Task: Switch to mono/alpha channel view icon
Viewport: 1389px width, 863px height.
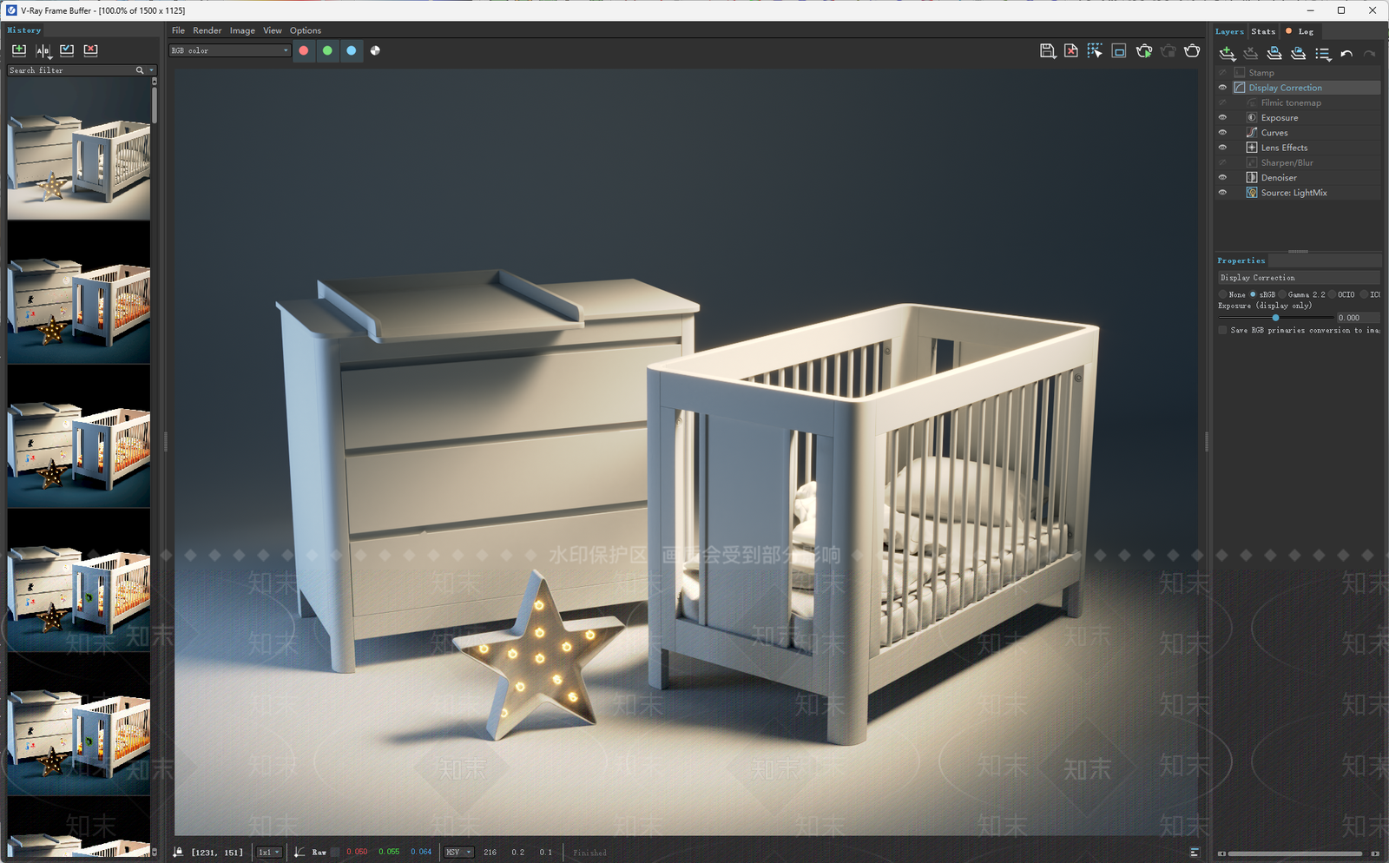Action: point(375,50)
